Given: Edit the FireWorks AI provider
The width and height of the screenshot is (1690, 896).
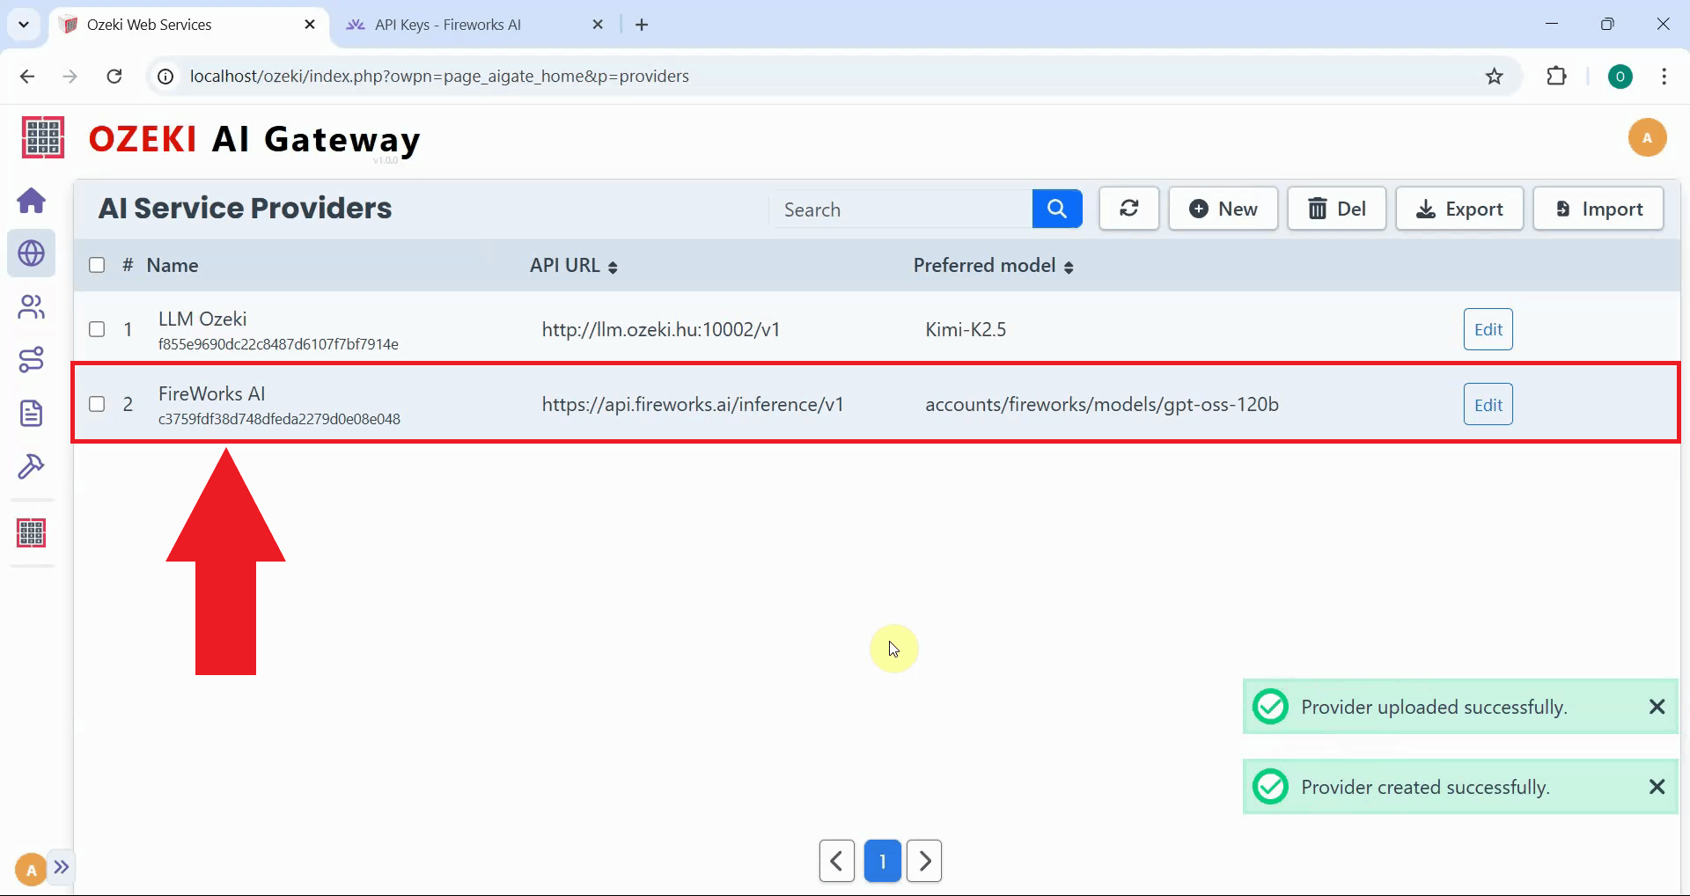Looking at the screenshot, I should [1488, 404].
